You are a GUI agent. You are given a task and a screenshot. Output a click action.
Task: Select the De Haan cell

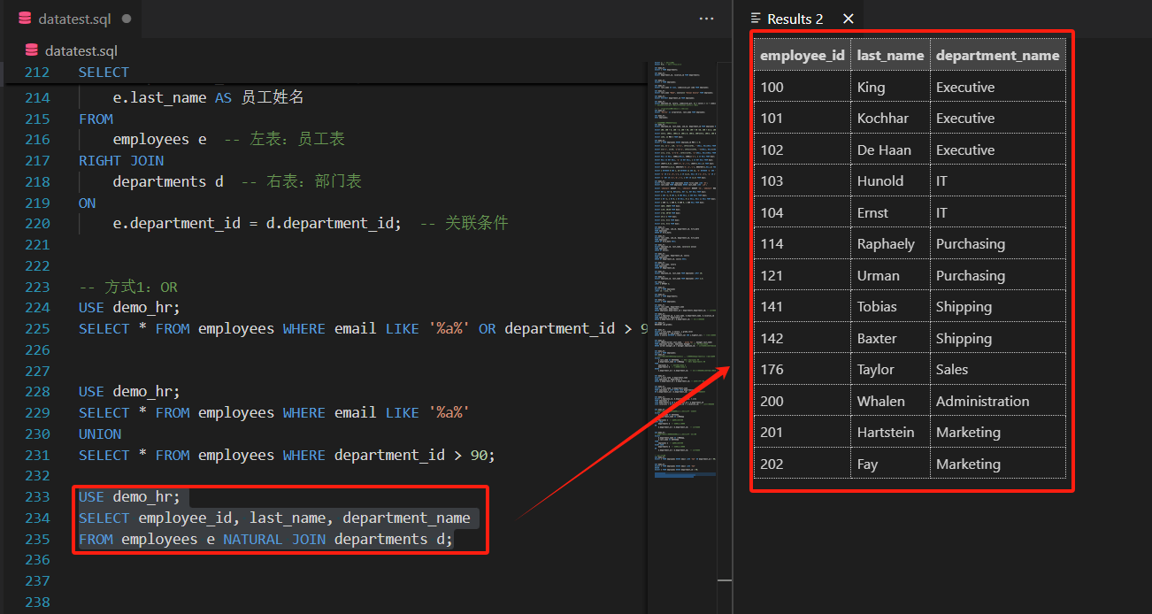point(891,150)
